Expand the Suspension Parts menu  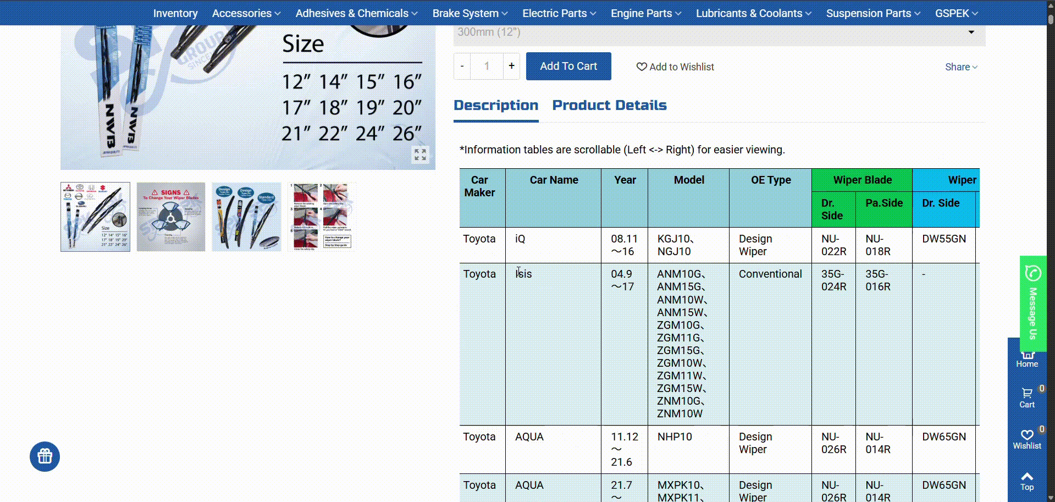click(x=873, y=13)
